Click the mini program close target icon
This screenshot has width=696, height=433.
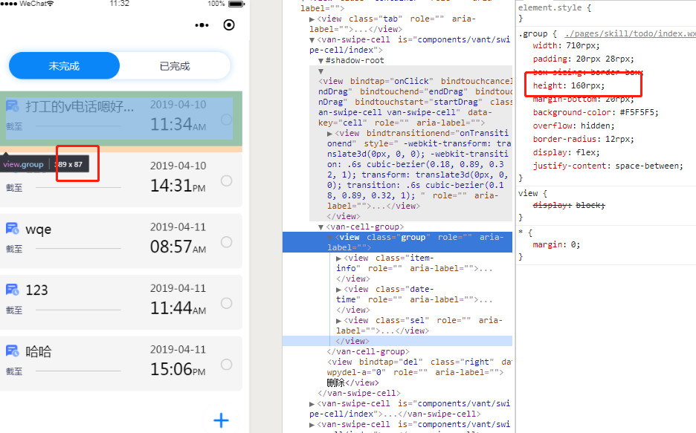coord(229,25)
